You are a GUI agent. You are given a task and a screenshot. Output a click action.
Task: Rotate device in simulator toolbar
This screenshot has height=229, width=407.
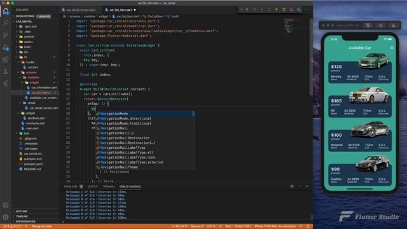click(394, 25)
